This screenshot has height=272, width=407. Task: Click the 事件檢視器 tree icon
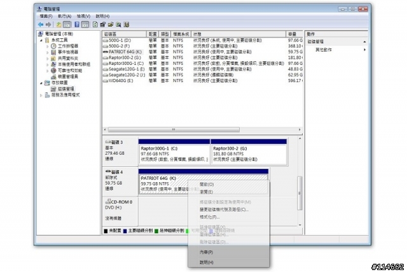[x=53, y=52]
